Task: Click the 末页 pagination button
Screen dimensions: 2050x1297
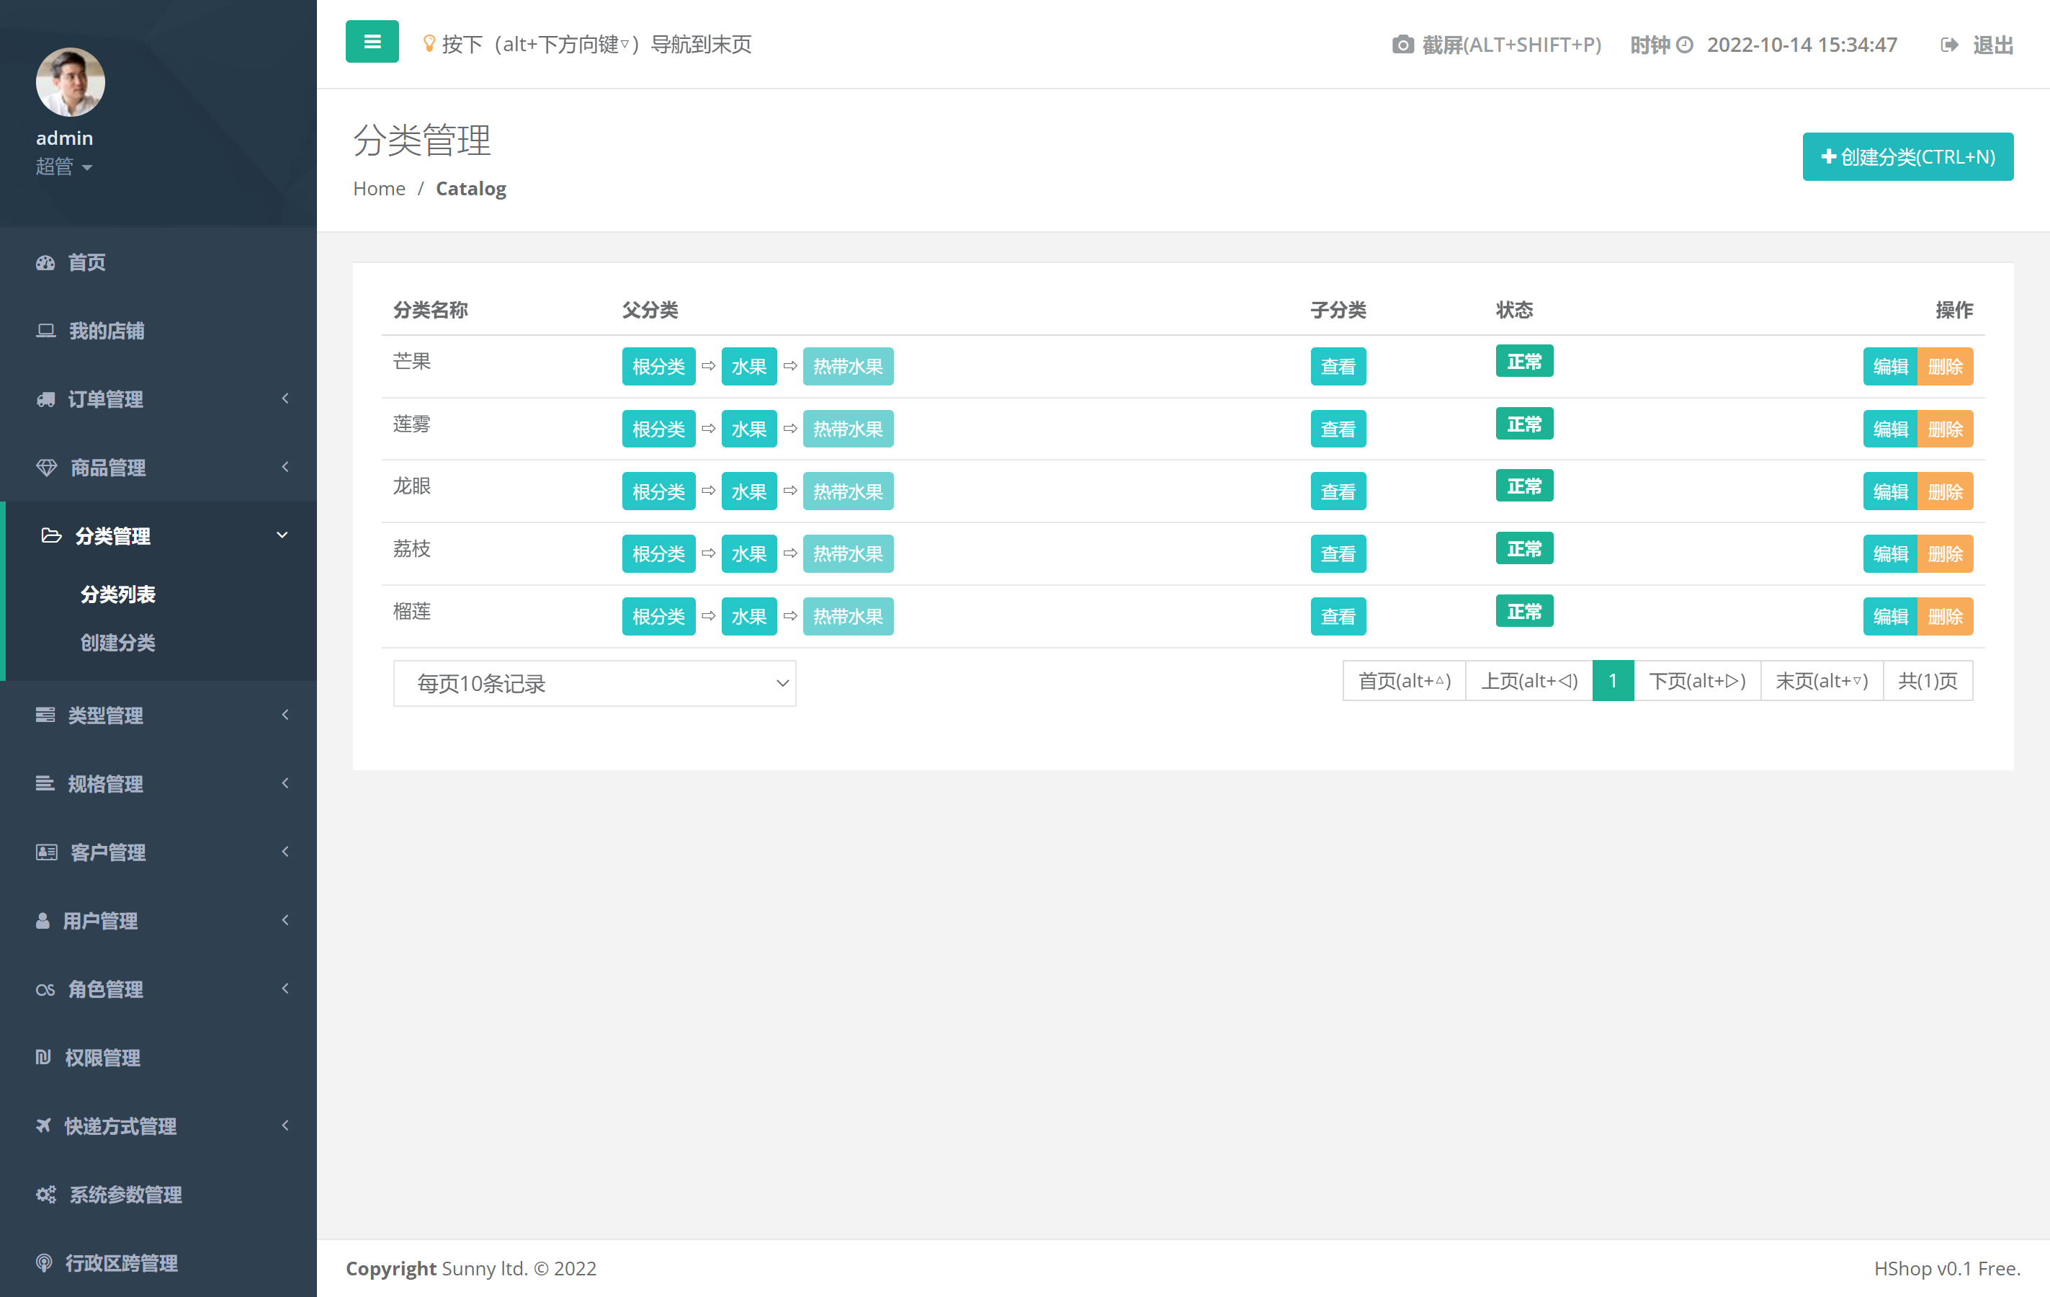Action: [1821, 682]
